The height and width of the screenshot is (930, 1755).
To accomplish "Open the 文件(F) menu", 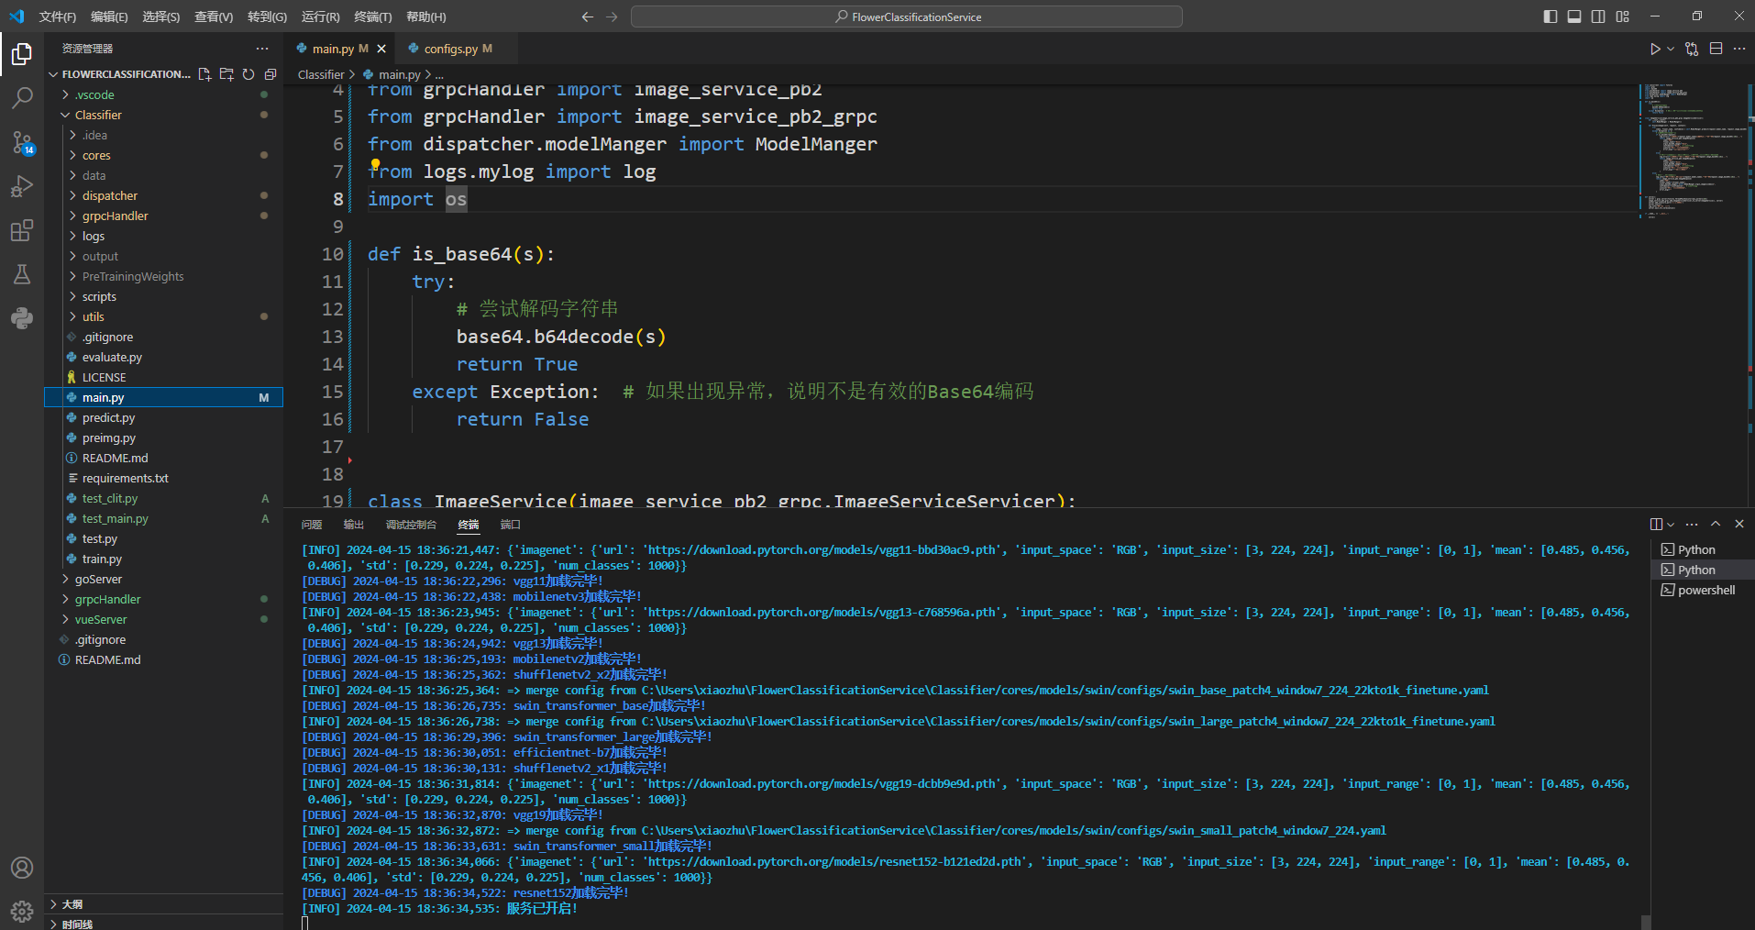I will (58, 17).
